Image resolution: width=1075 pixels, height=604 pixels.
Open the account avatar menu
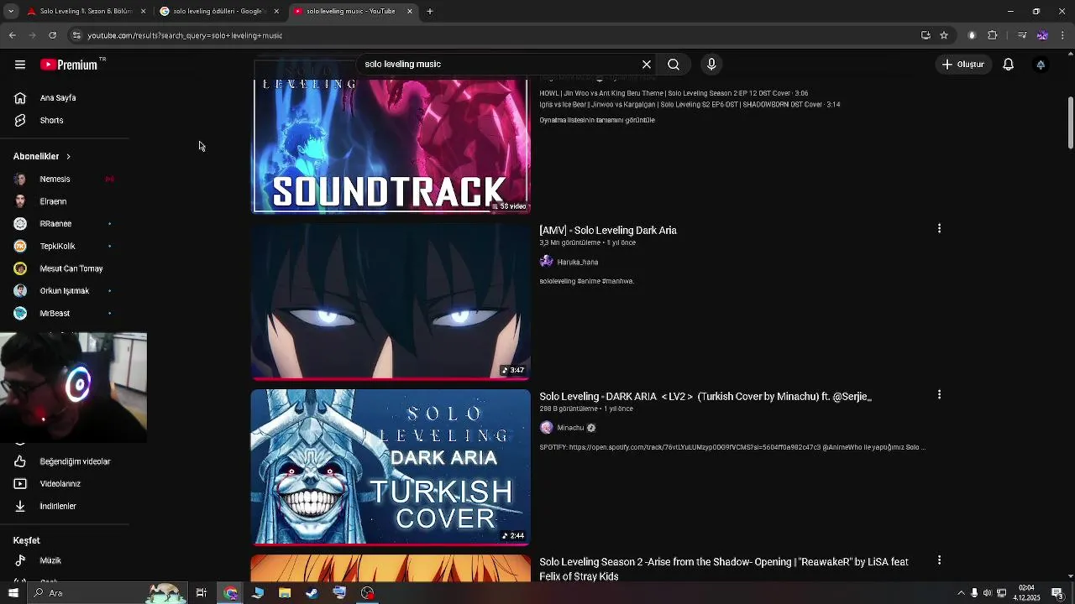click(1041, 65)
